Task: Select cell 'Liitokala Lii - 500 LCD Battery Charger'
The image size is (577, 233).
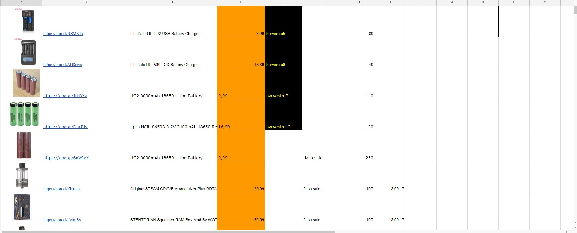Action: (x=173, y=52)
